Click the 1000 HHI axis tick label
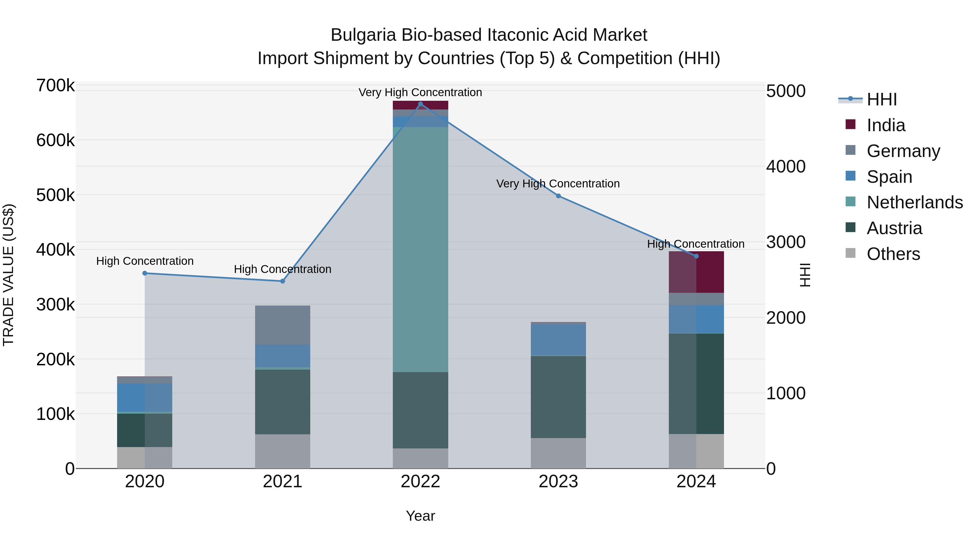 786,393
